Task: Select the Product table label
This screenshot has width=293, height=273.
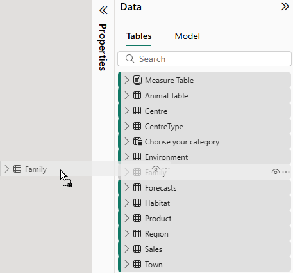Action: pos(158,219)
